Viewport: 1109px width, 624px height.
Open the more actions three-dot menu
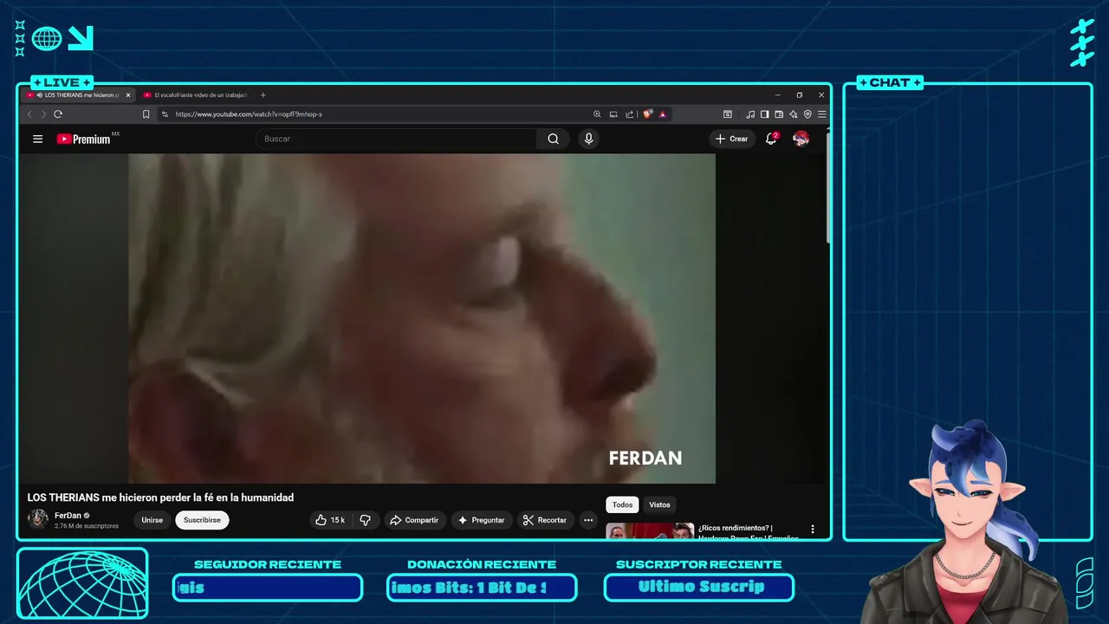click(588, 520)
